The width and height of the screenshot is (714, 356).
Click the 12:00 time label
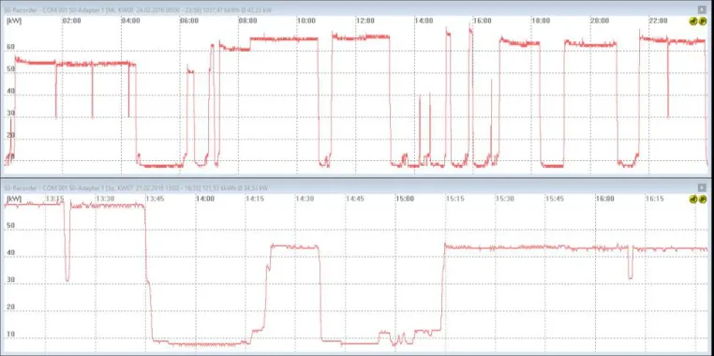pos(364,21)
